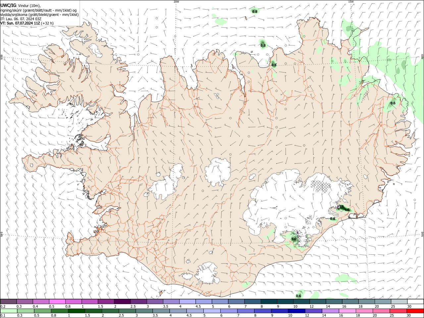Click the 'rigning/skúrir (grænt/blátt/rautt' legend description line
This screenshot has width=424, height=318.
pos(39,10)
